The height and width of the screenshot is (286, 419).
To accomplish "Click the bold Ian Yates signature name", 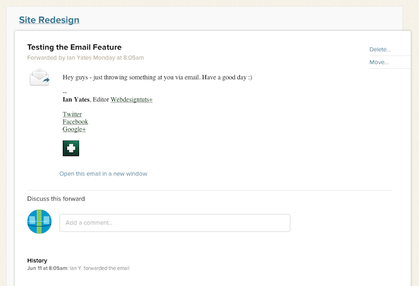I will 76,100.
